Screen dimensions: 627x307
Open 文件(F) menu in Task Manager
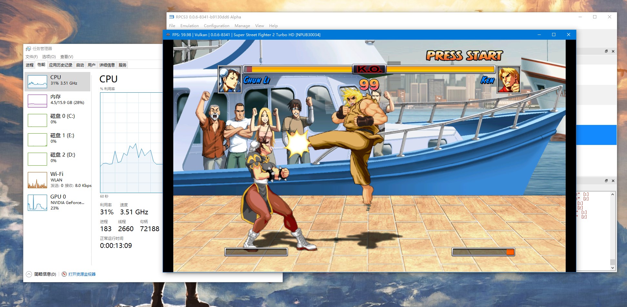32,57
